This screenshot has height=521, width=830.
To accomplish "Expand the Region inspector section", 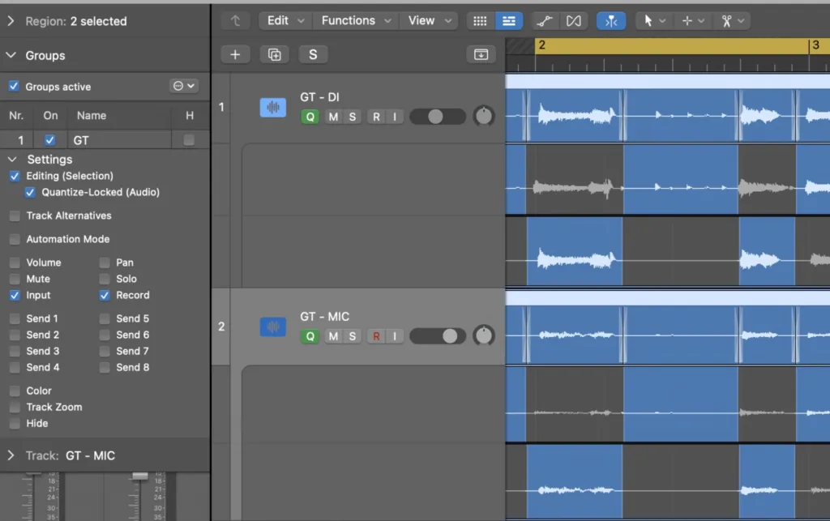I will (11, 21).
